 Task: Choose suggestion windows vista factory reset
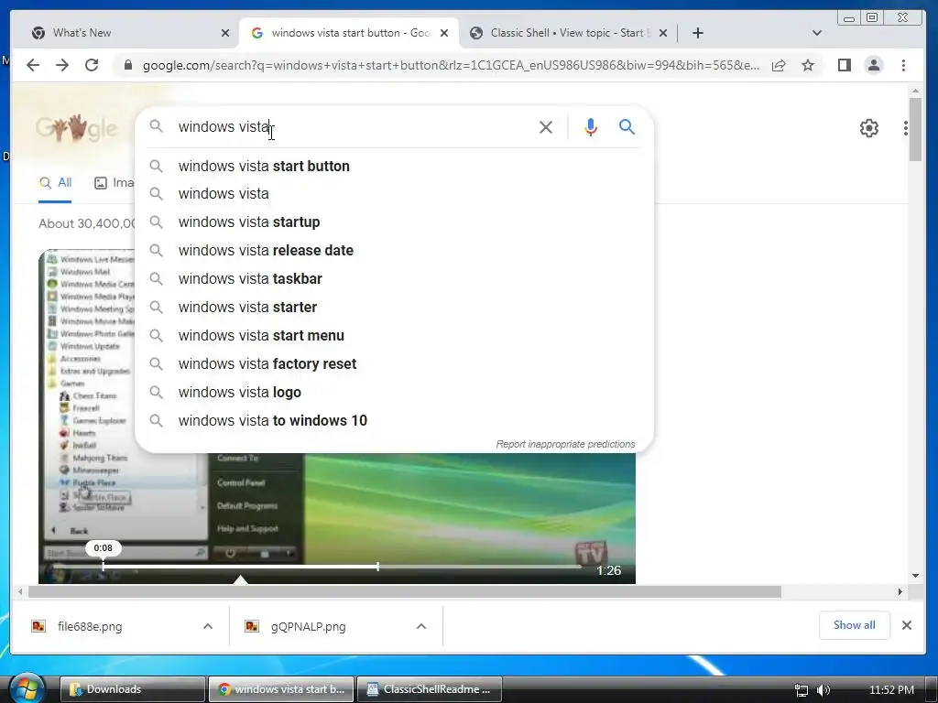pos(394,364)
